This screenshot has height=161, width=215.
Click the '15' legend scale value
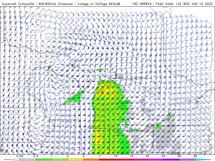tap(131, 156)
